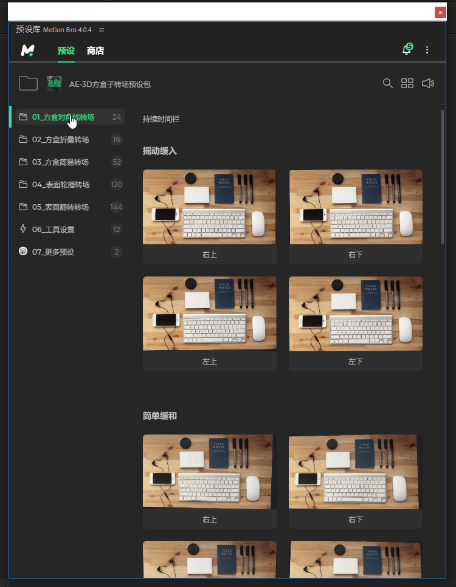Switch to the 预设 tab
This screenshot has width=456, height=587.
(x=66, y=50)
